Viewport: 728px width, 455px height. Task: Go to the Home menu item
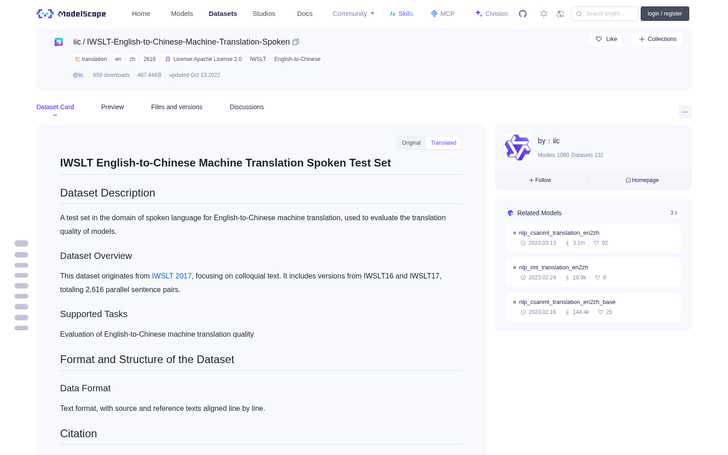(141, 14)
